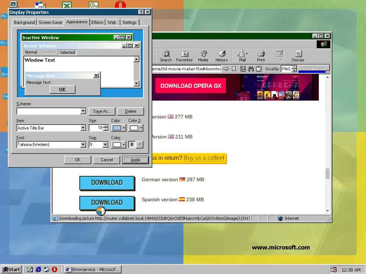The image size is (366, 274).
Task: Switch to the Screen Saver tab
Action: (50, 22)
